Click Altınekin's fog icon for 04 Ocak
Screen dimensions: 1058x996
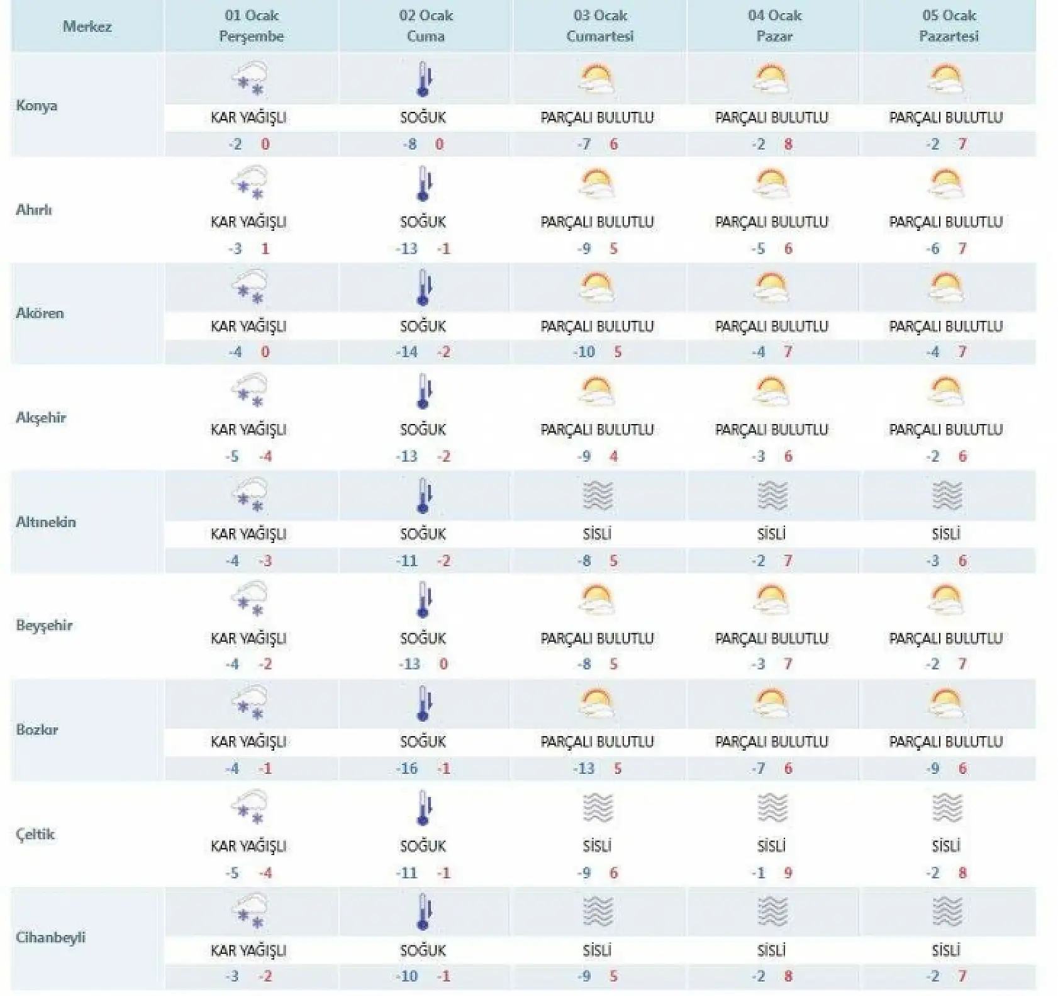(772, 496)
